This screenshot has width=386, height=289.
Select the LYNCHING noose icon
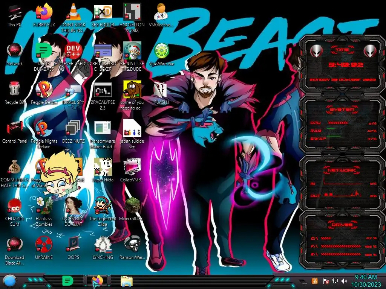click(103, 244)
